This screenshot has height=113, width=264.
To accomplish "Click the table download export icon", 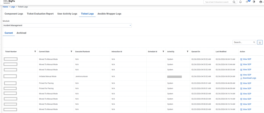I will coord(260,42).
